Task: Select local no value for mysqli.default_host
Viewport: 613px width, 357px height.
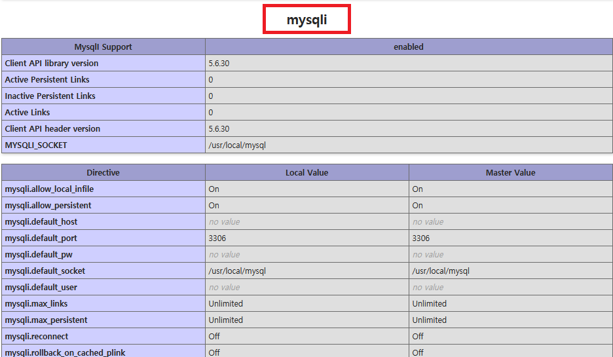Action: click(x=225, y=222)
